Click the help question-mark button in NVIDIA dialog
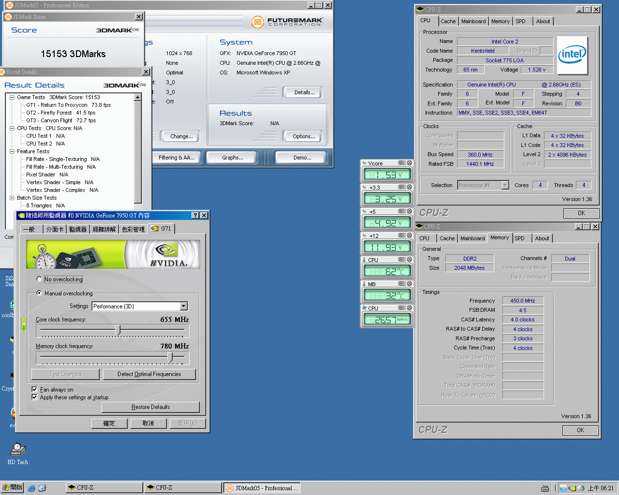 [195, 216]
